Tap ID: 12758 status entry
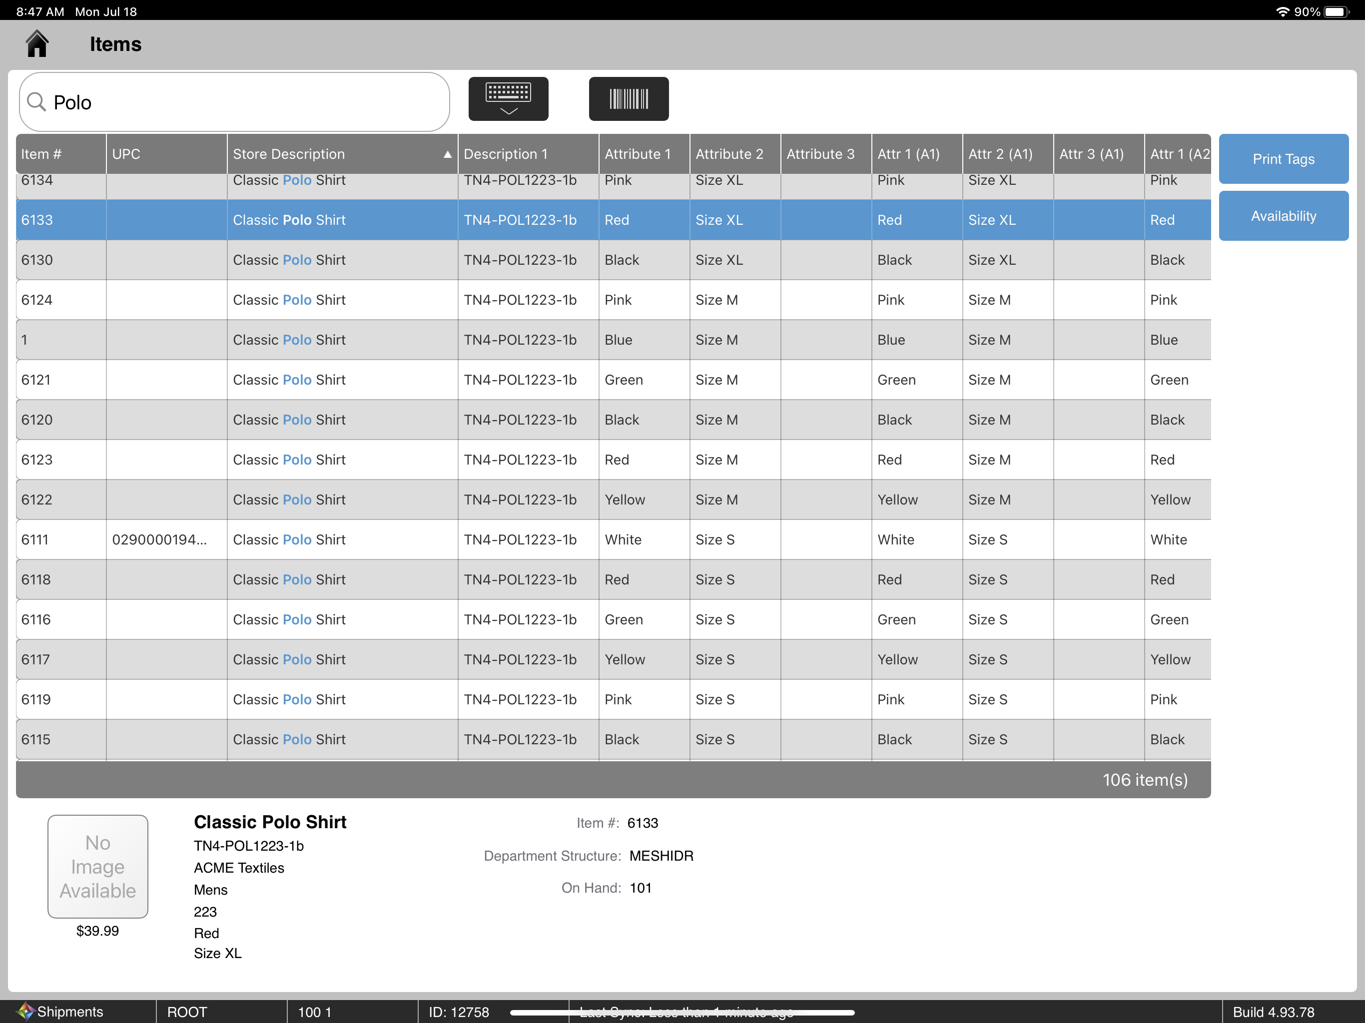 pyautogui.click(x=459, y=1012)
